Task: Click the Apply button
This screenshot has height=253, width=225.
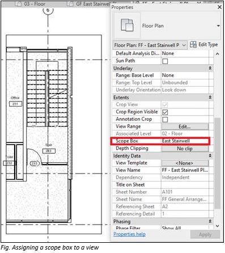Action: click(x=205, y=235)
